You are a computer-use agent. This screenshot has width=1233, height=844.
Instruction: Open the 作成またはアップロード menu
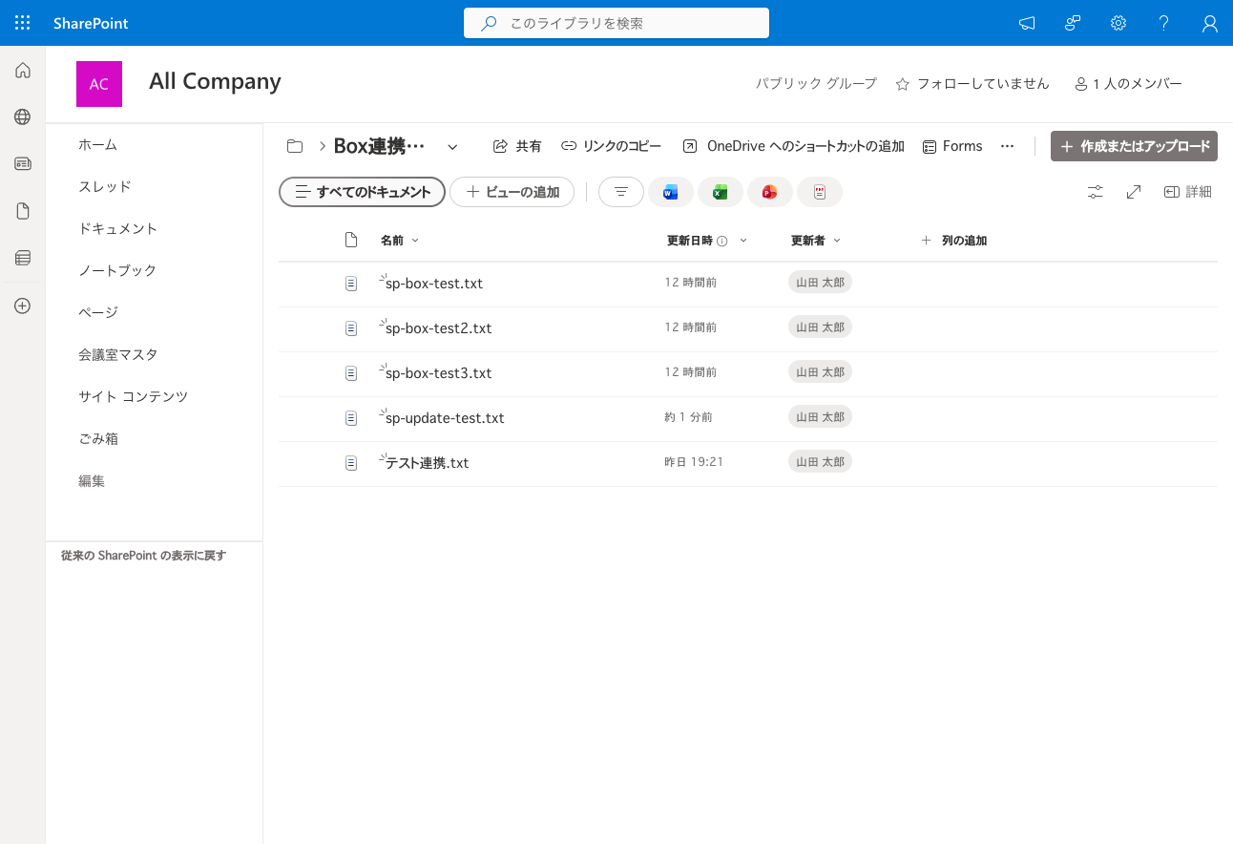pyautogui.click(x=1134, y=146)
